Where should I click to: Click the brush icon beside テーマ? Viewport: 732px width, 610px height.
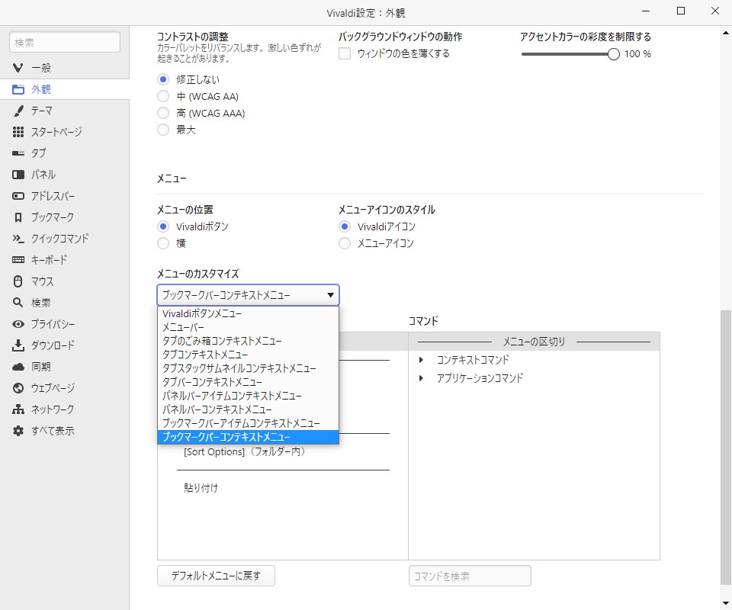click(18, 111)
